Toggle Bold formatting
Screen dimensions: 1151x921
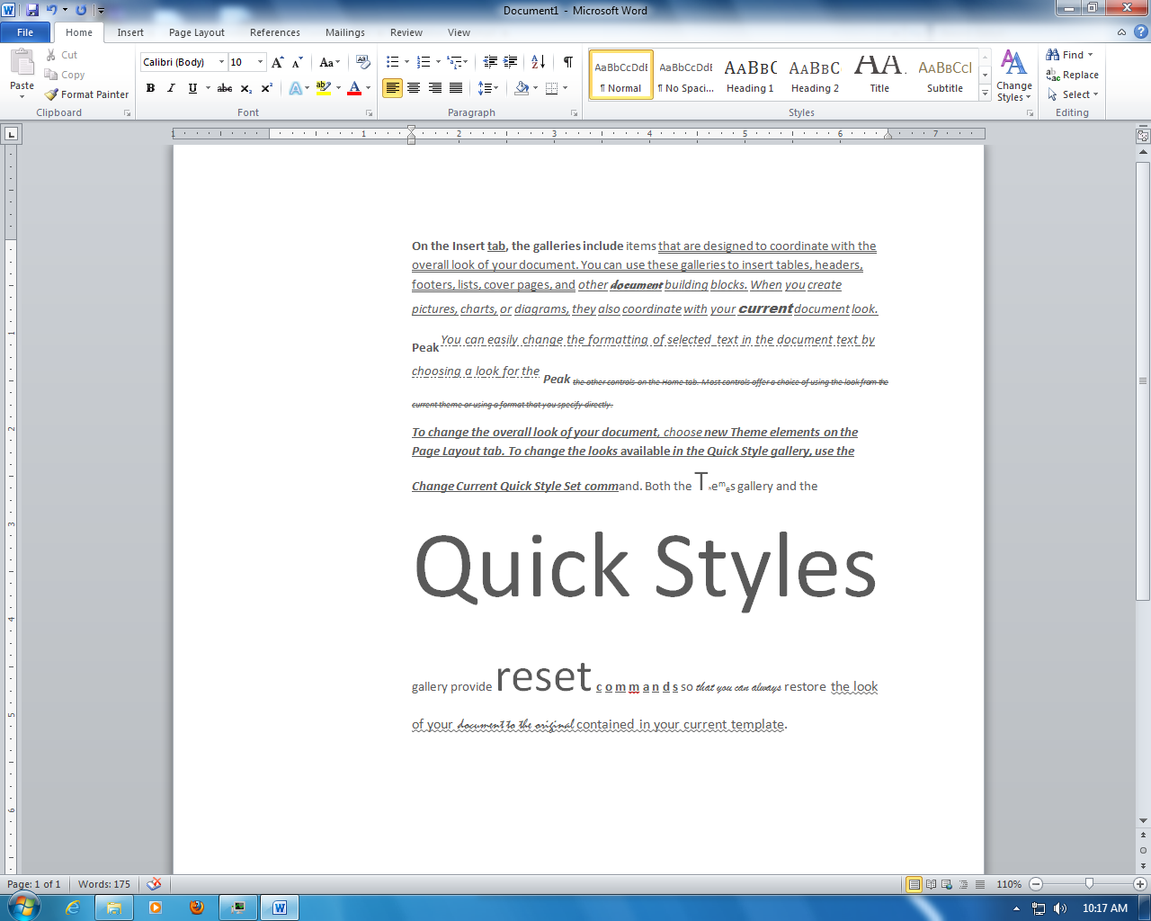[150, 88]
